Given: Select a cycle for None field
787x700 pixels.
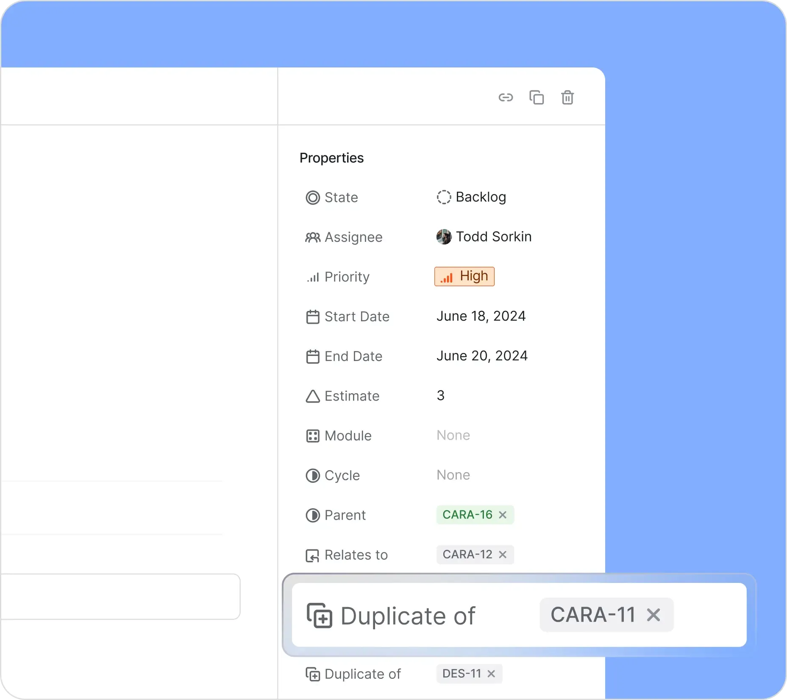Looking at the screenshot, I should coord(453,475).
